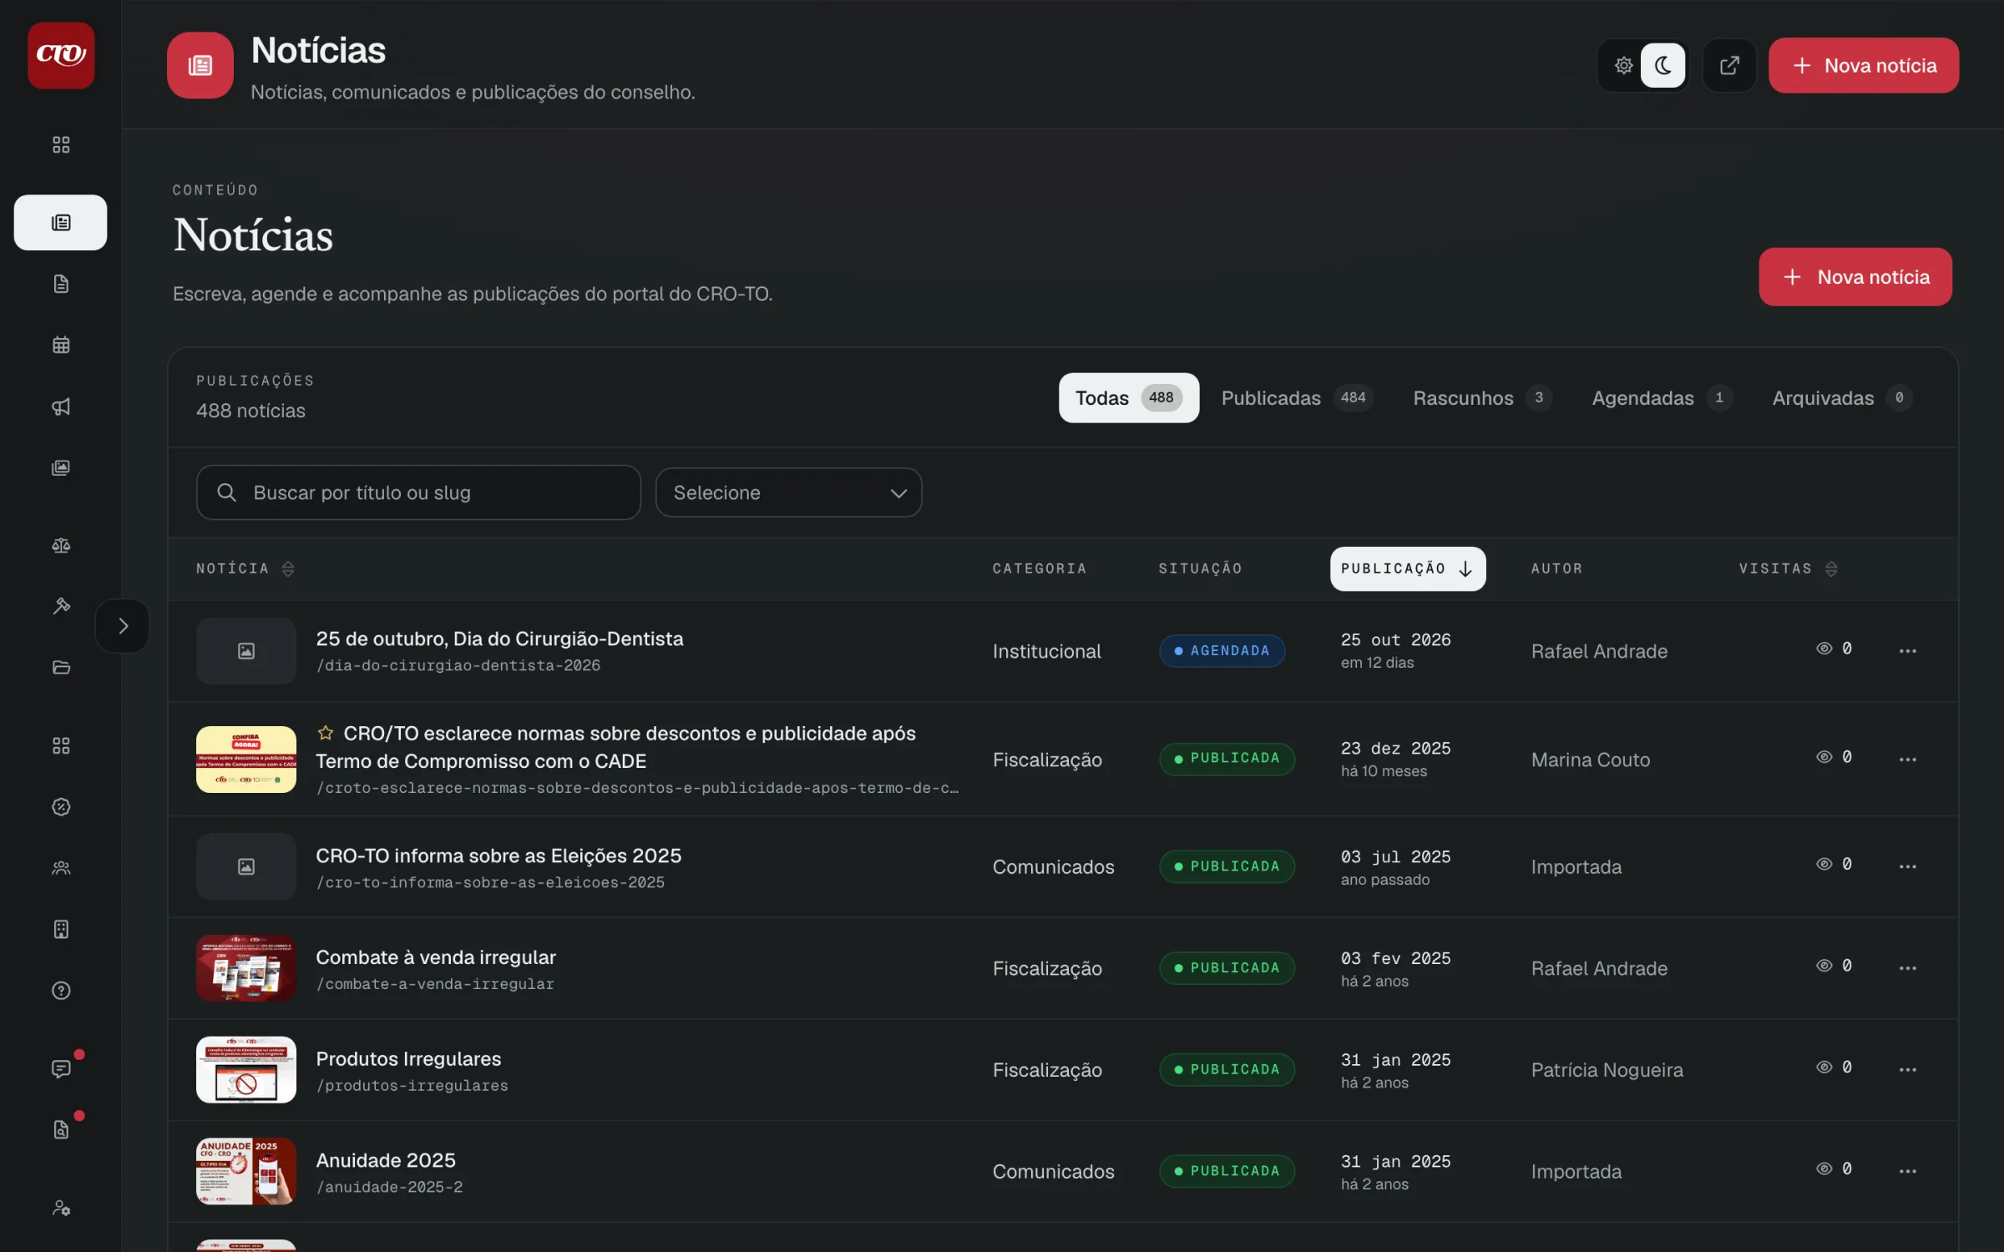This screenshot has height=1252, width=2004.
Task: Open the image gallery icon in sidebar
Action: click(x=61, y=467)
